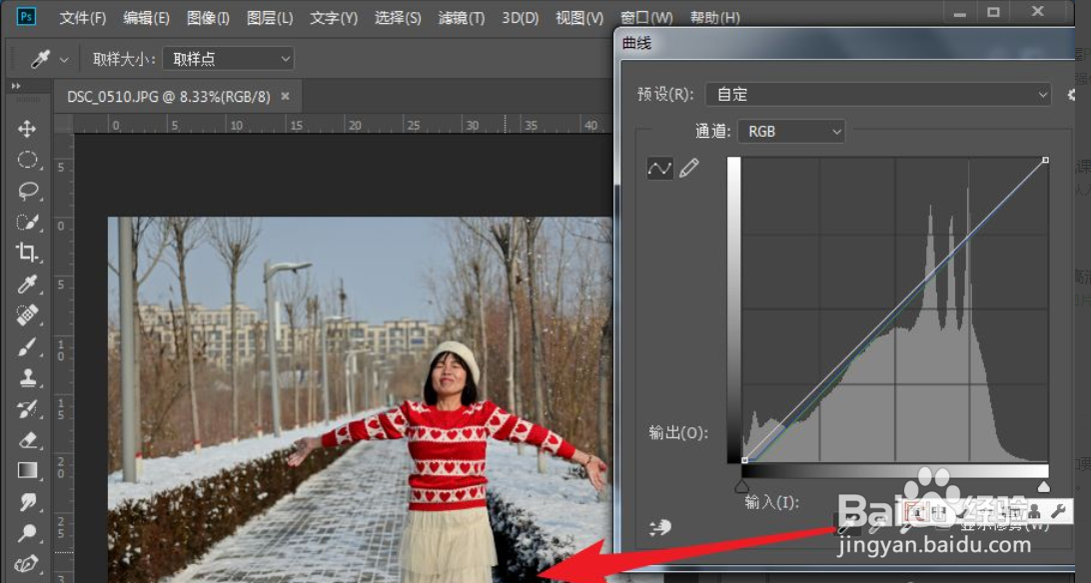Select the Elliptical Marquee tool
This screenshot has height=583, width=1091.
27,160
